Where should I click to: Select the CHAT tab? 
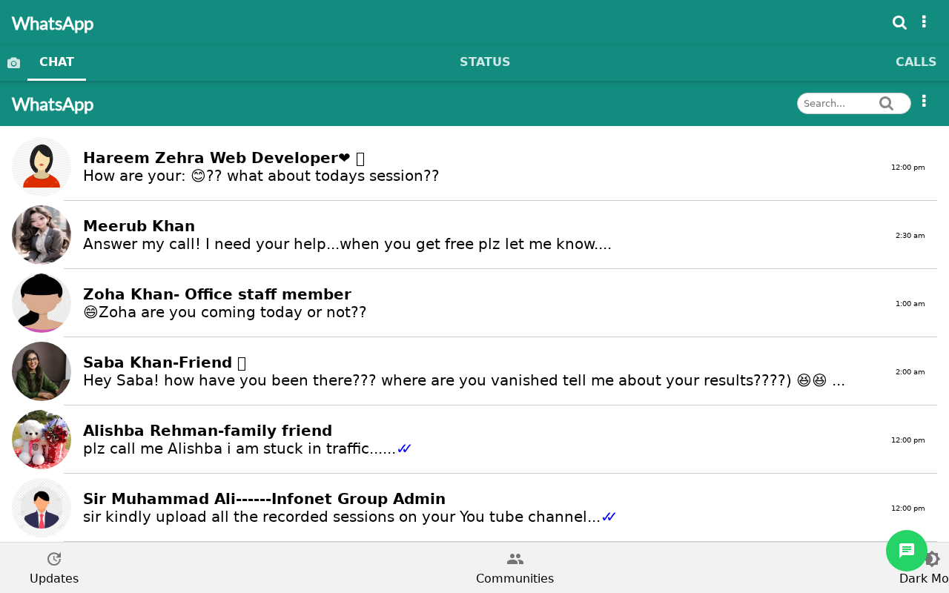tap(56, 62)
